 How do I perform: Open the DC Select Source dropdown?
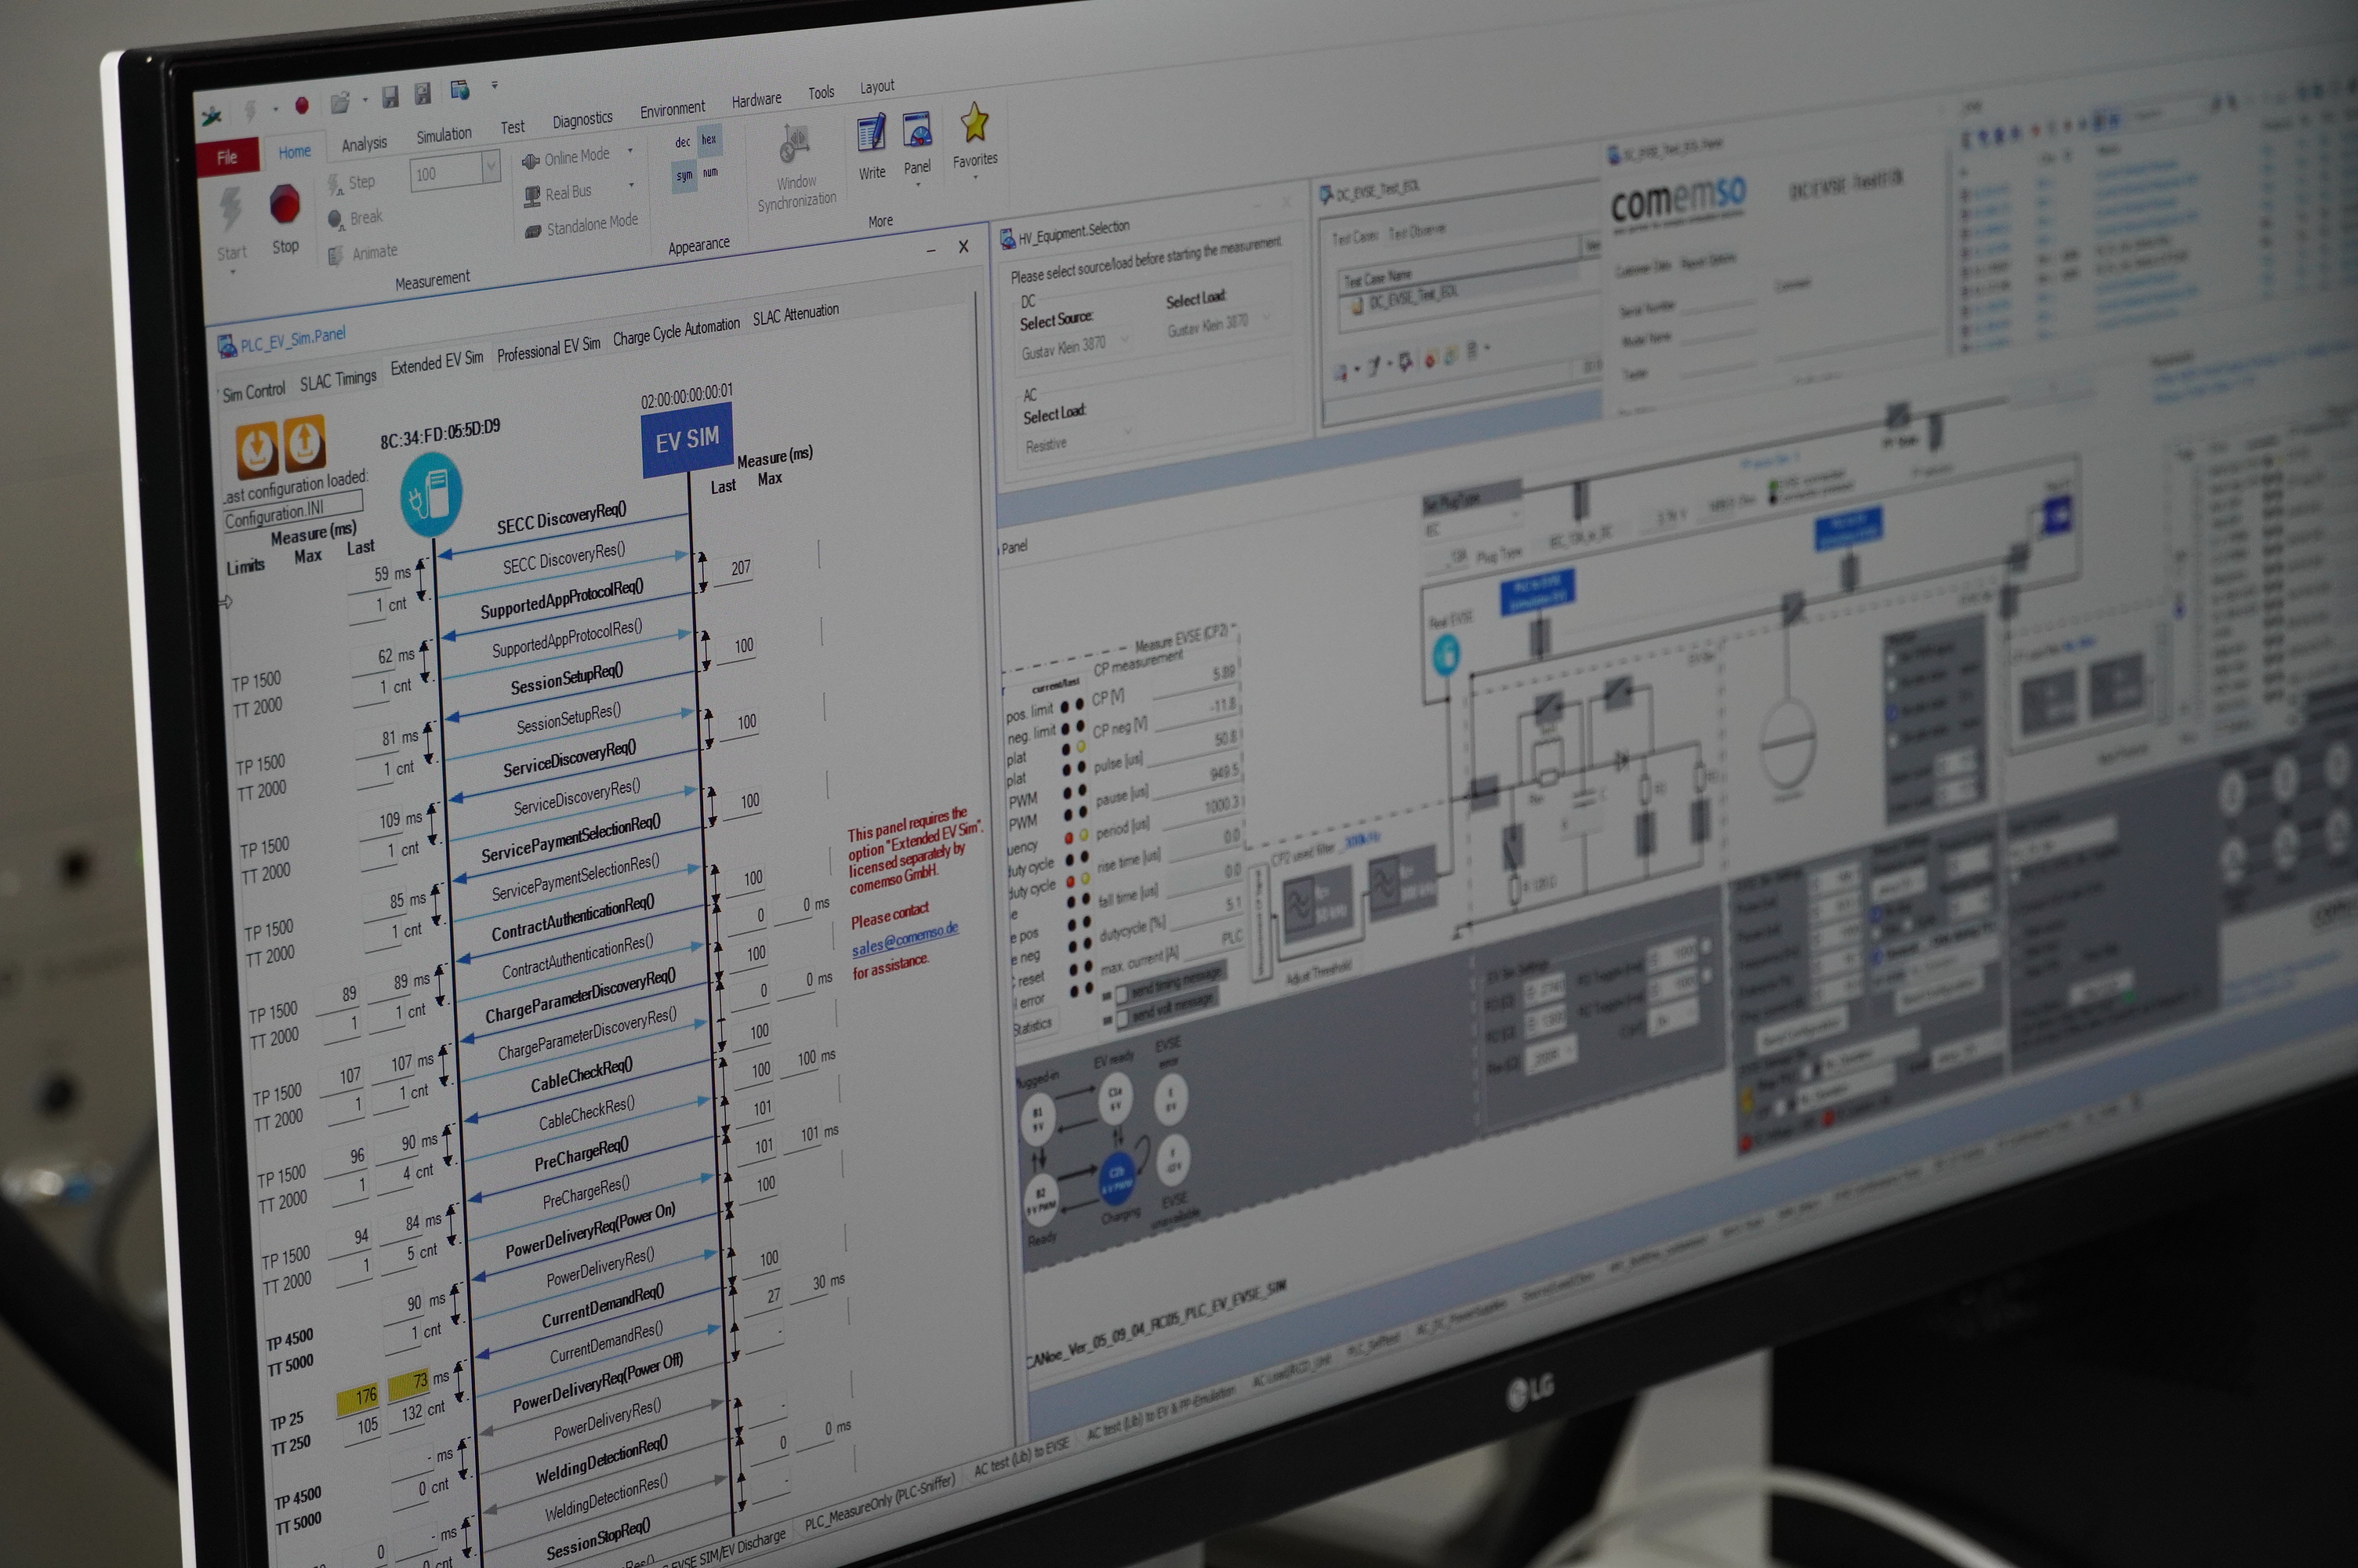point(1075,345)
